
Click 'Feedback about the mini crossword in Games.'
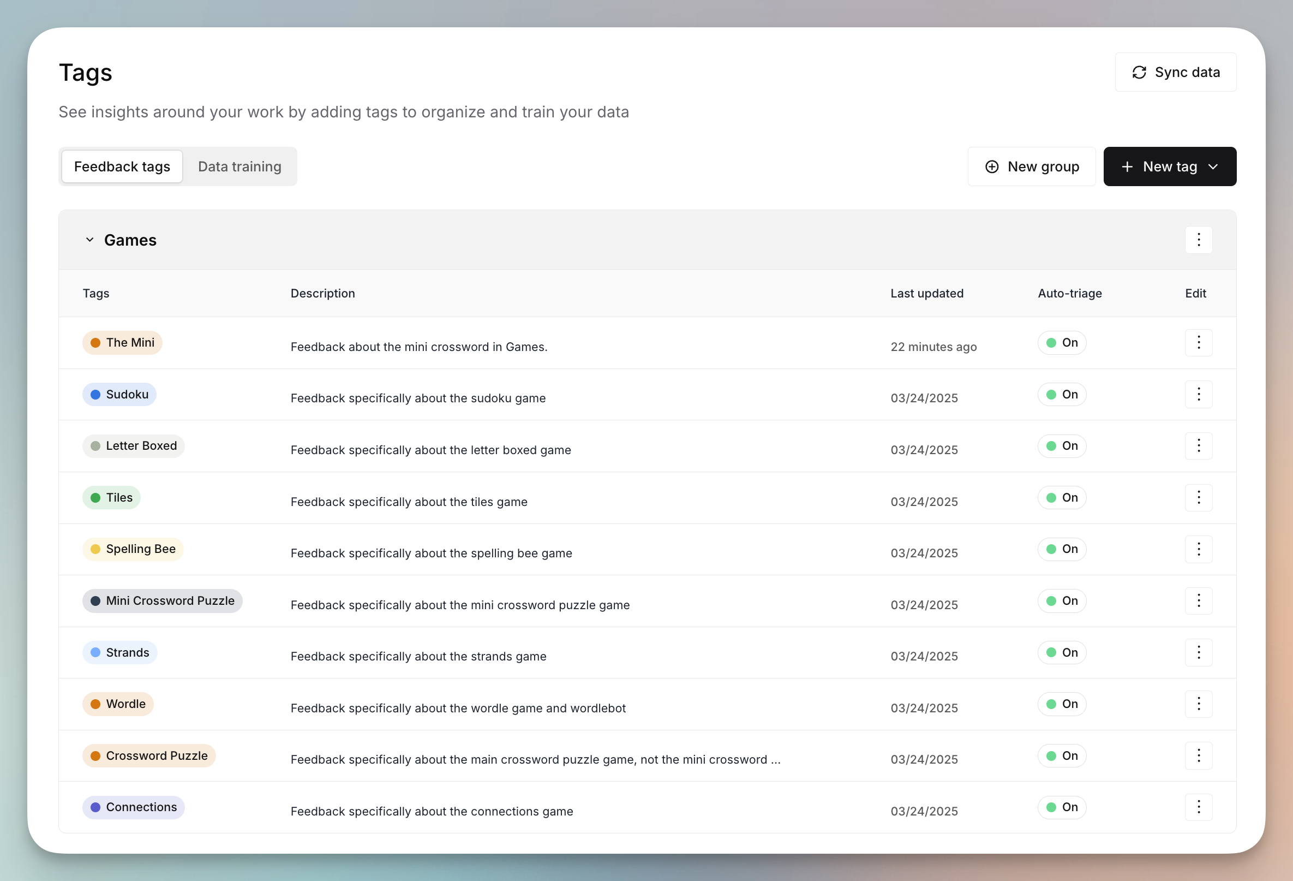click(419, 347)
